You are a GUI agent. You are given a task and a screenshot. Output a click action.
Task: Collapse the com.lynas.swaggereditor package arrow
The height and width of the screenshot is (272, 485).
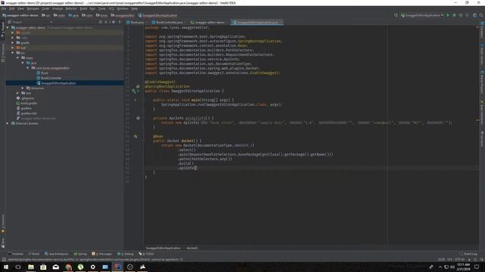[x=28, y=68]
